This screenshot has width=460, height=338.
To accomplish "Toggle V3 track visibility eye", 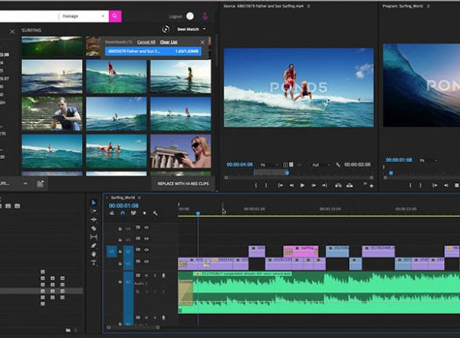I will 146,238.
